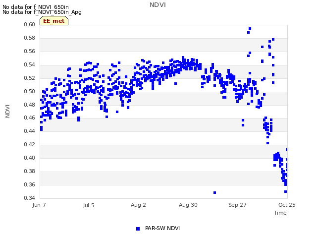Click the 0.38 y-axis tick label
Viewport: 317px width, 238px height.
(x=30, y=171)
